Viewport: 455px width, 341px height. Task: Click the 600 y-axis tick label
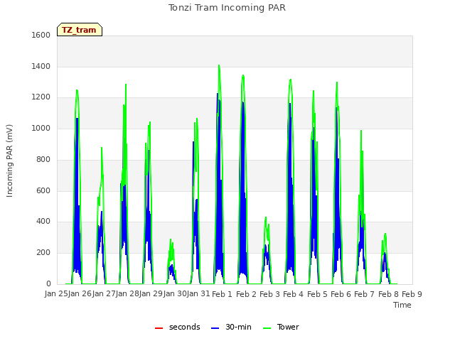tap(43, 191)
